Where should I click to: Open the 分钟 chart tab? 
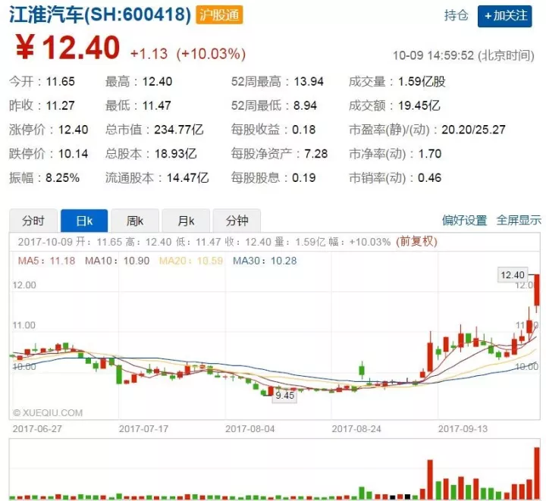pyautogui.click(x=237, y=221)
